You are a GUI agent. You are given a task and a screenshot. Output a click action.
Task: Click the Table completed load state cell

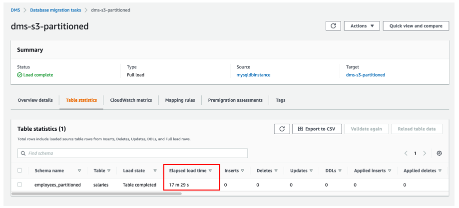(140, 185)
